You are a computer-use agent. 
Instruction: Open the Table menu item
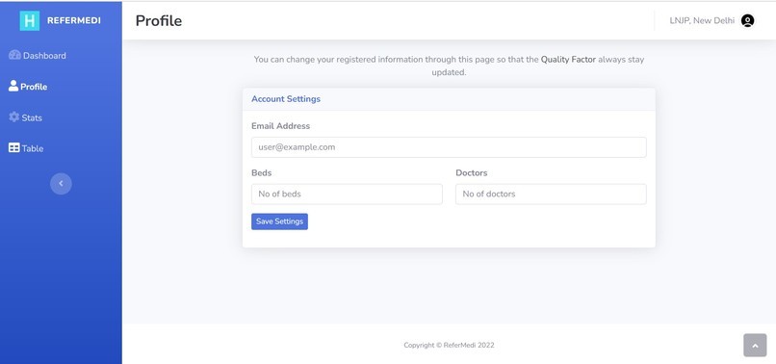pyautogui.click(x=26, y=148)
